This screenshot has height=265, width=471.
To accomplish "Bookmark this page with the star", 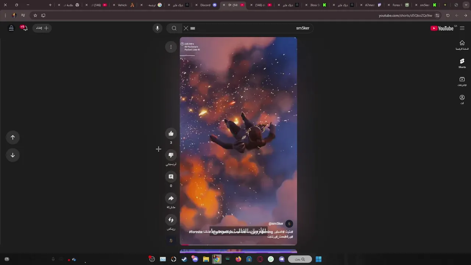I will 35,15.
